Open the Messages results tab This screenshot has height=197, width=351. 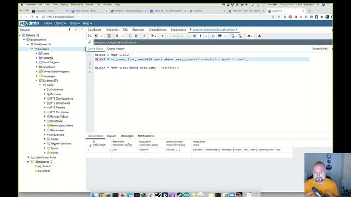click(127, 136)
